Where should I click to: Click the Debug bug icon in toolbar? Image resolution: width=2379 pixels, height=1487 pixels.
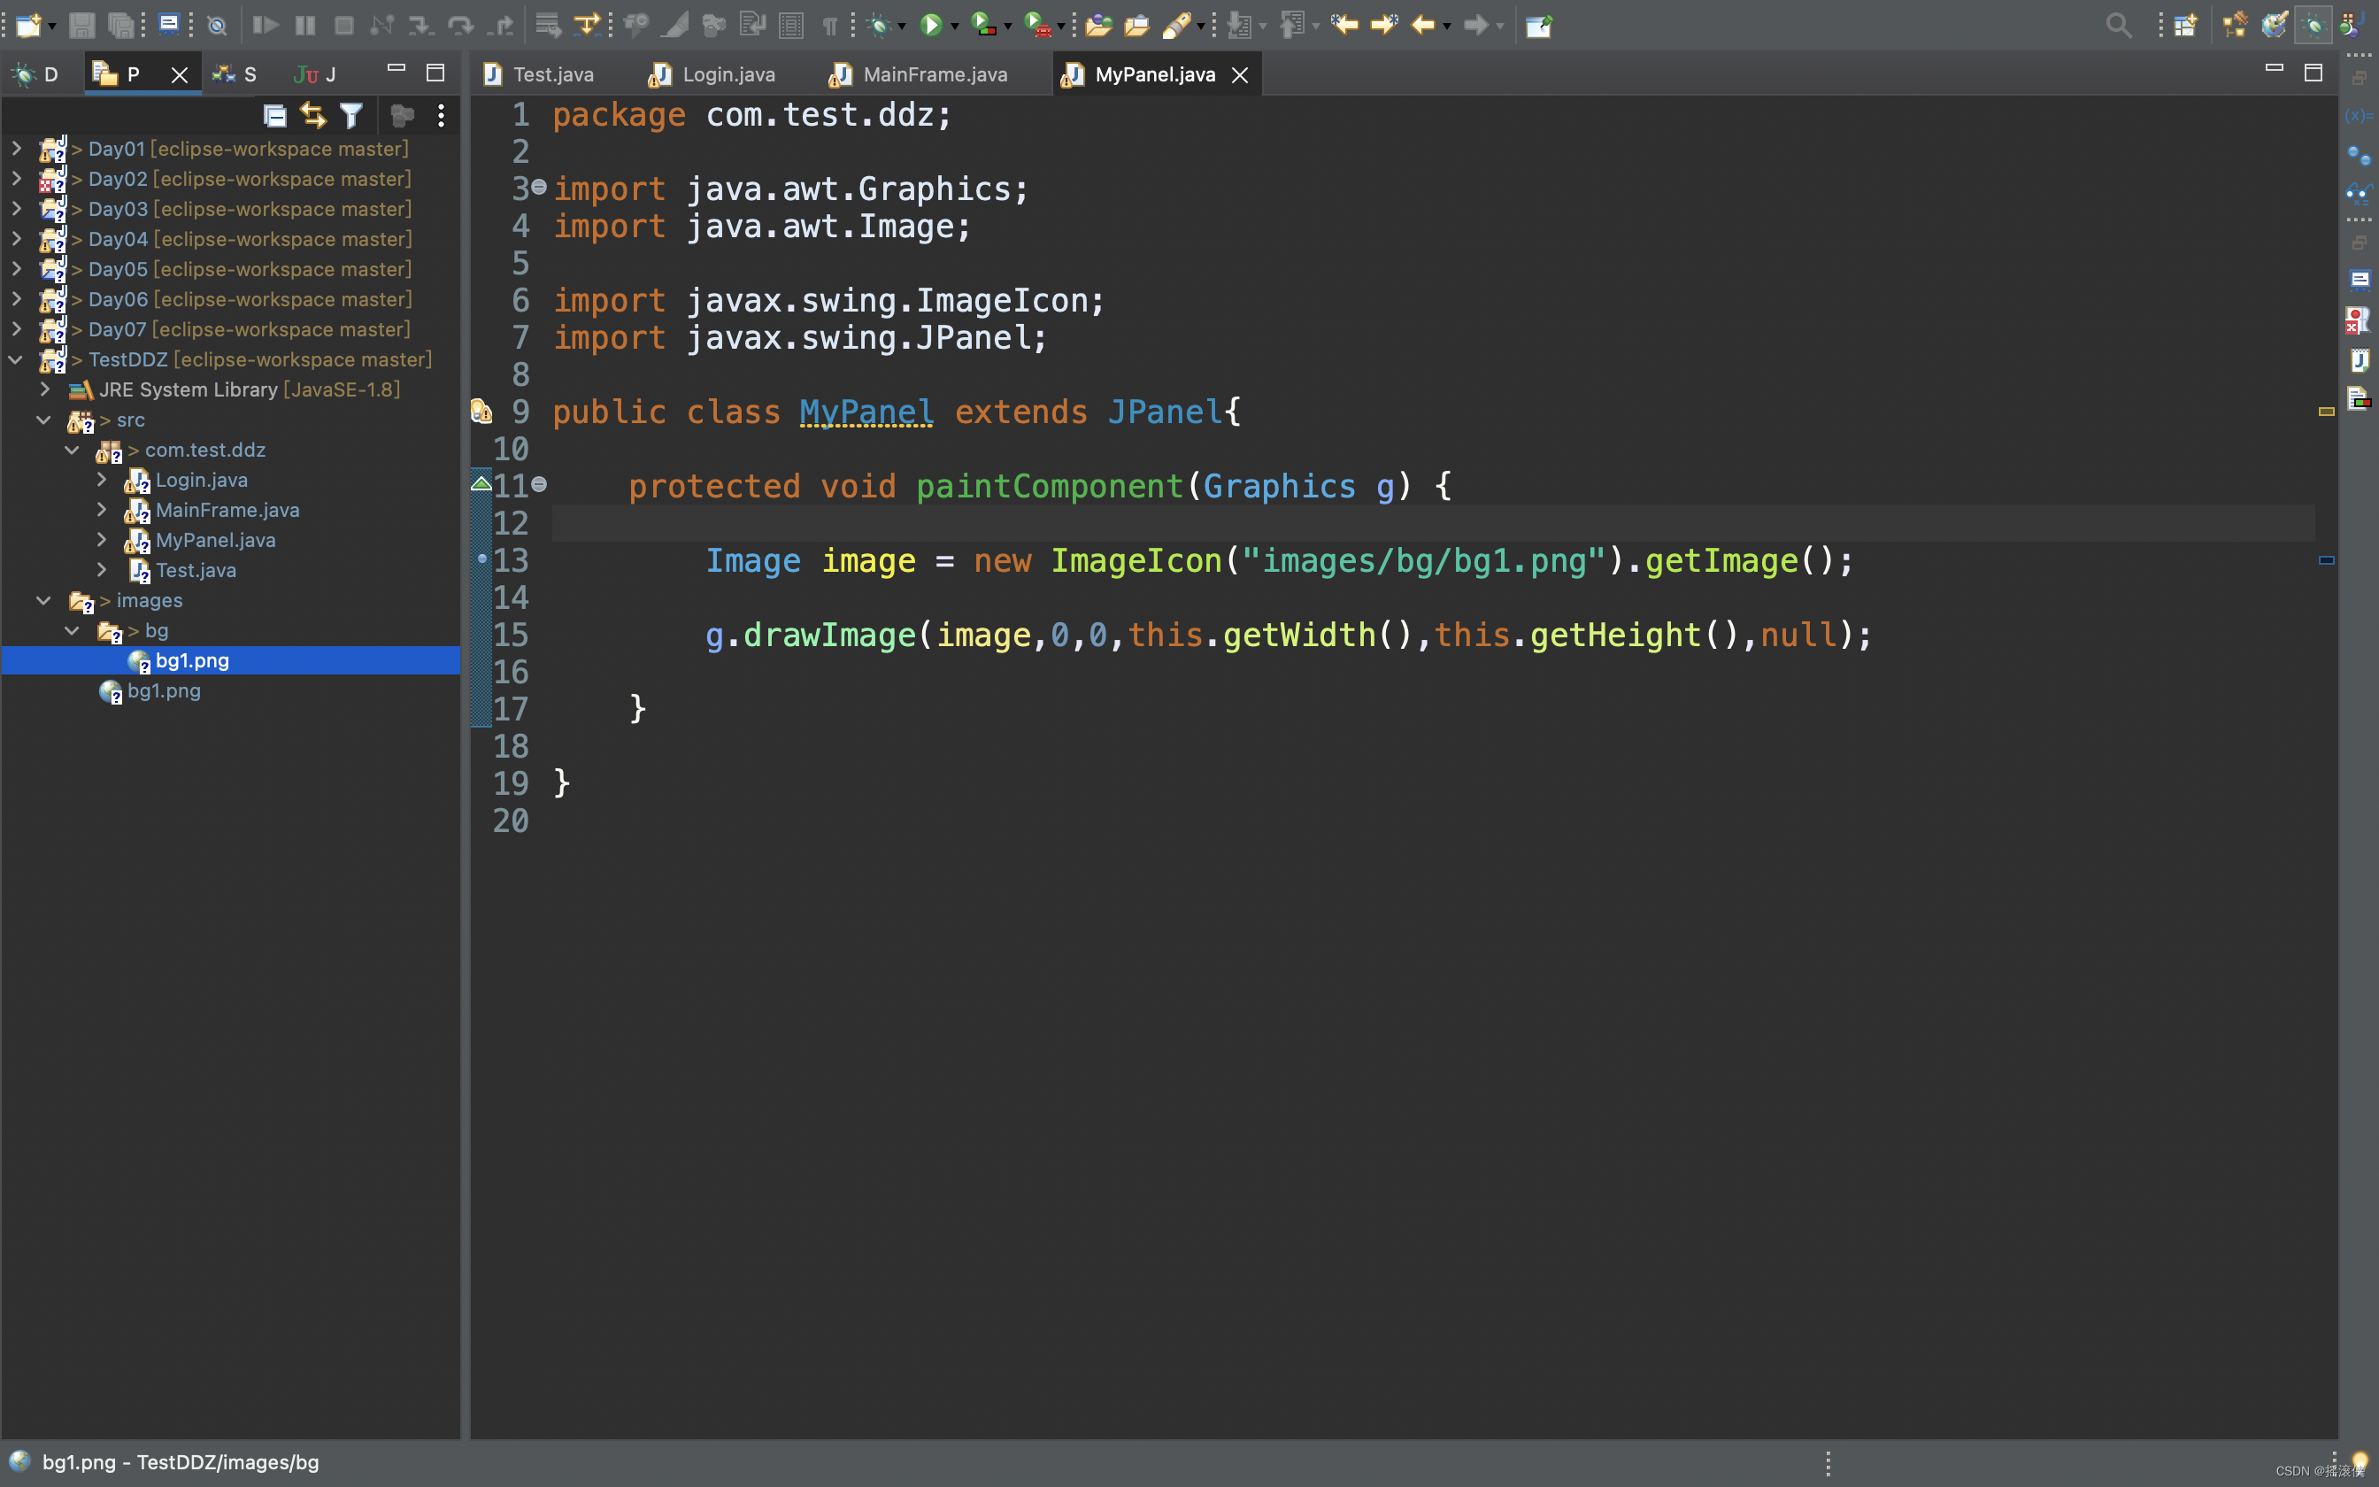coord(879,26)
